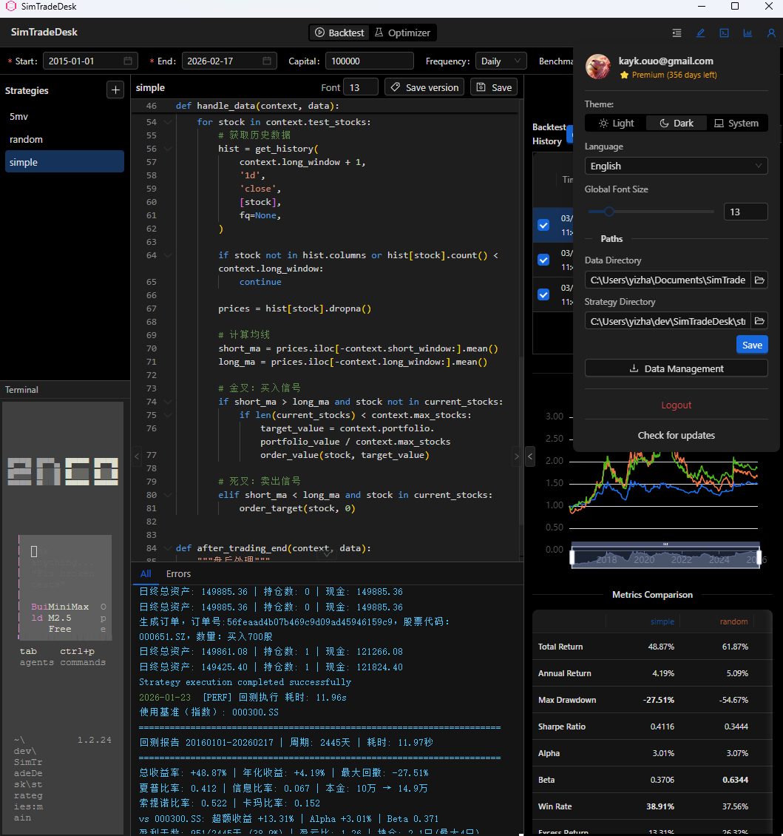Click the blue Save settings button

click(752, 345)
